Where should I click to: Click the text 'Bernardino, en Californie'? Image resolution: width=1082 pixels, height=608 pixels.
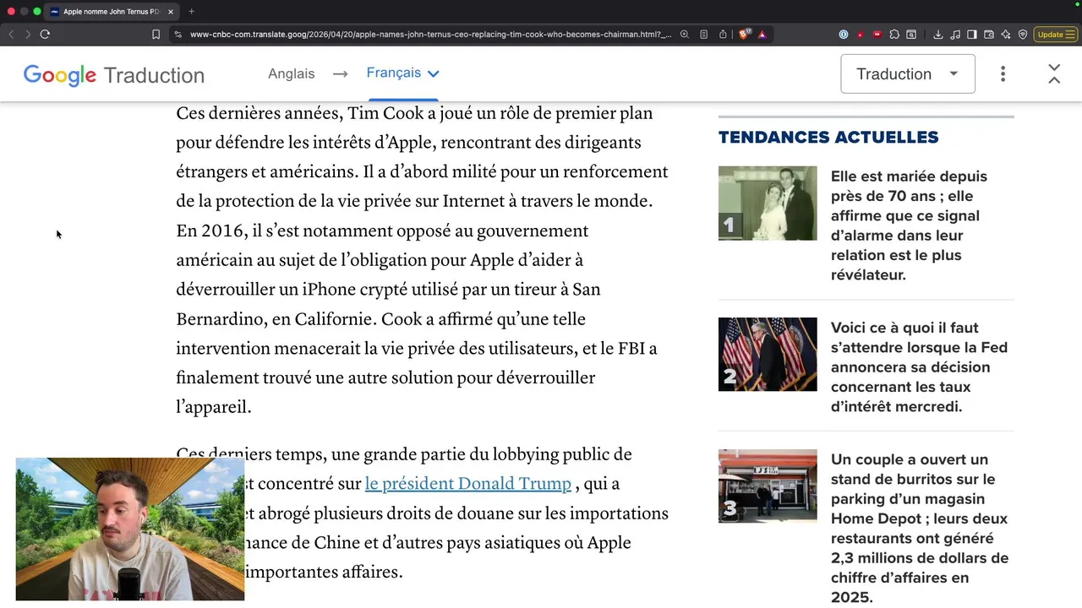point(275,319)
